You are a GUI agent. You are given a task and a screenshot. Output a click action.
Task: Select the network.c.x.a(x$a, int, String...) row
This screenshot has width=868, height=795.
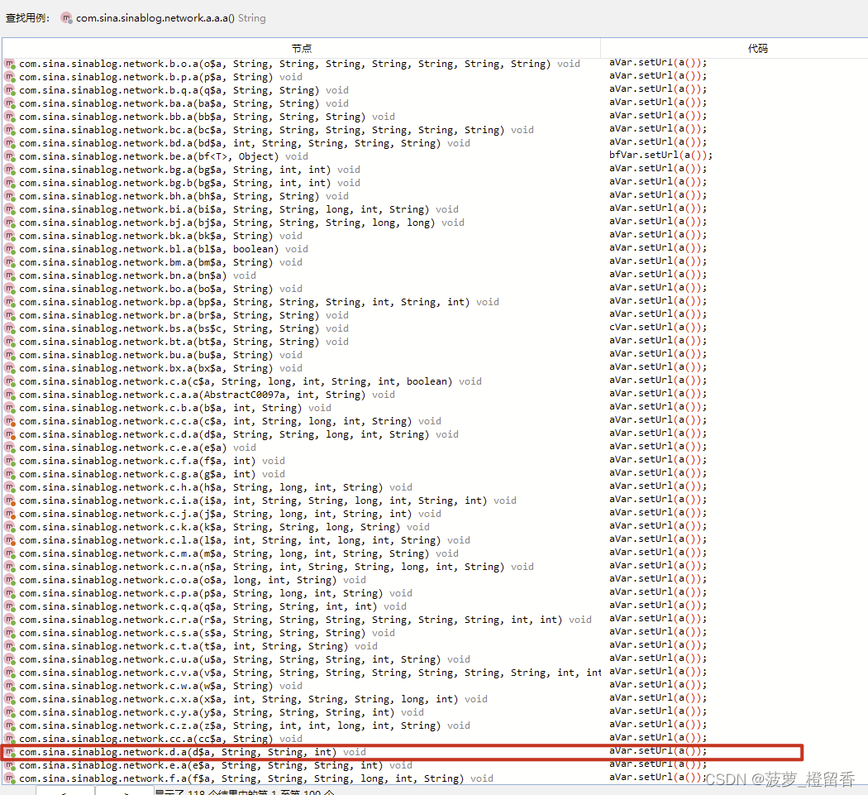click(435, 700)
